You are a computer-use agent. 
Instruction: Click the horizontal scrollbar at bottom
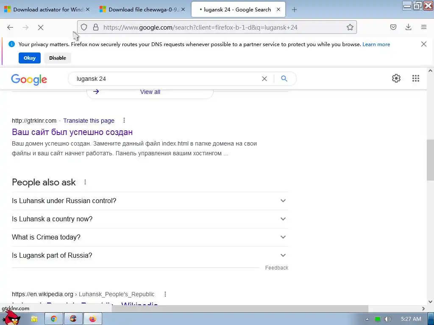pos(240,308)
